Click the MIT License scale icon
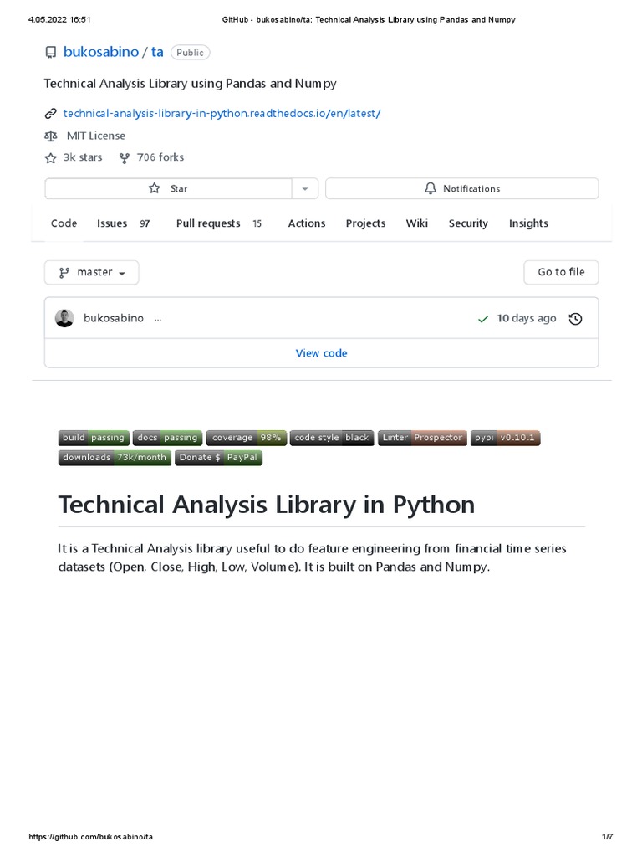This screenshot has height=857, width=642. pyautogui.click(x=51, y=136)
